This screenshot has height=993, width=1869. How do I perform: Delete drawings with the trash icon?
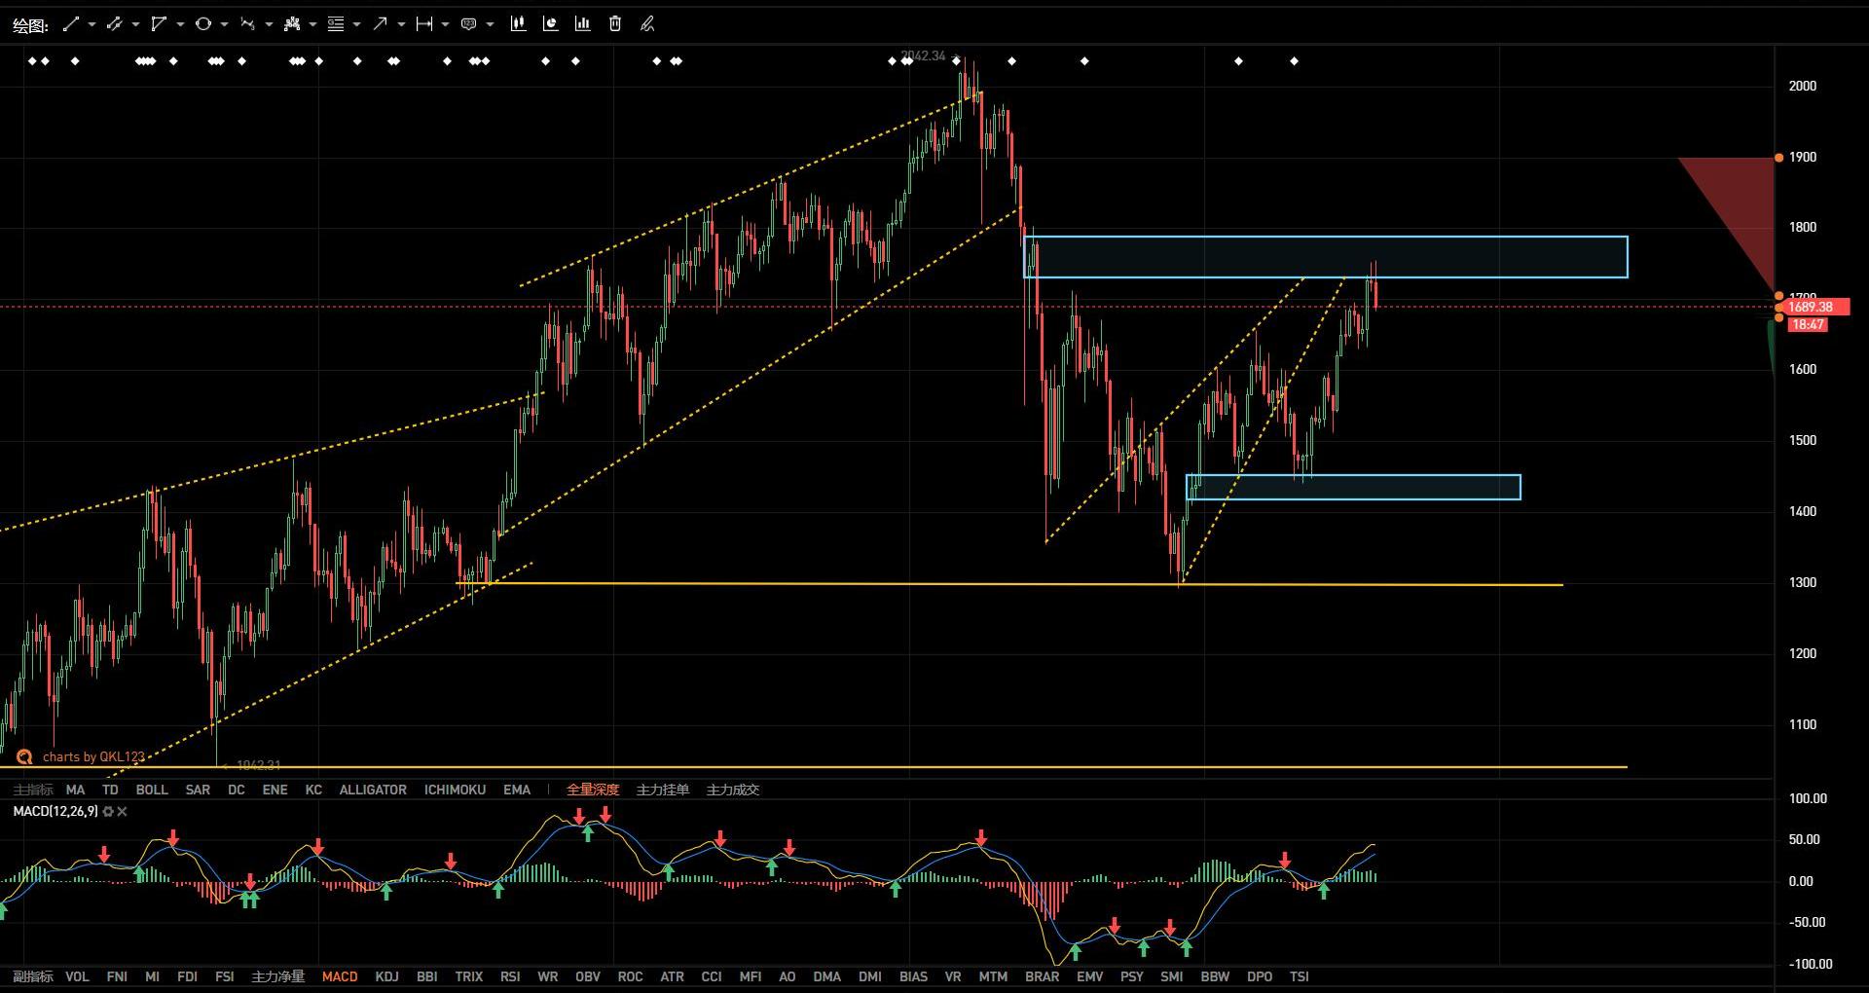tap(615, 24)
